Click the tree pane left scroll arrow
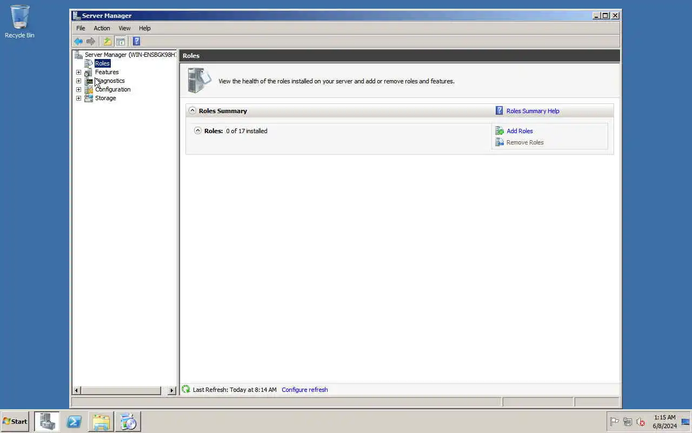 click(76, 390)
